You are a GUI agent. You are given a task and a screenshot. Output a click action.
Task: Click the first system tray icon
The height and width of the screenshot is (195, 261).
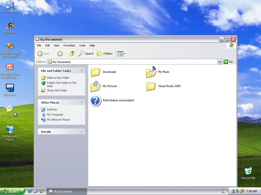tap(233, 191)
